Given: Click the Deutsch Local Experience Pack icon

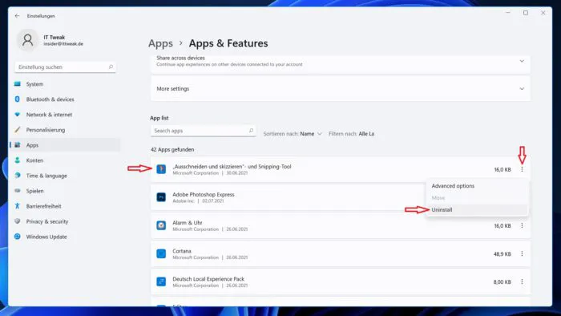Looking at the screenshot, I should coord(161,282).
